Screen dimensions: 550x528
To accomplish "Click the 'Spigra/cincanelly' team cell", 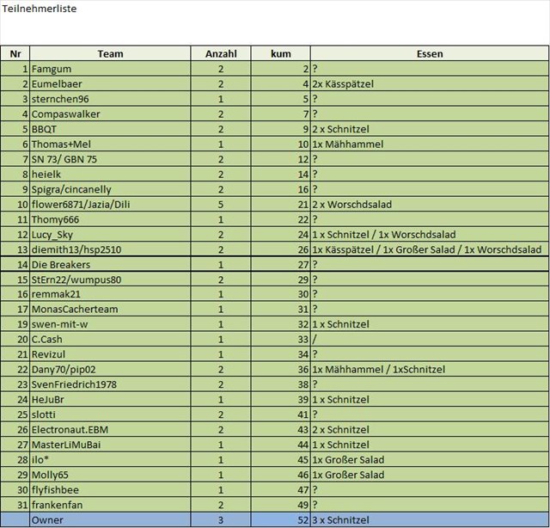I will pyautogui.click(x=110, y=189).
